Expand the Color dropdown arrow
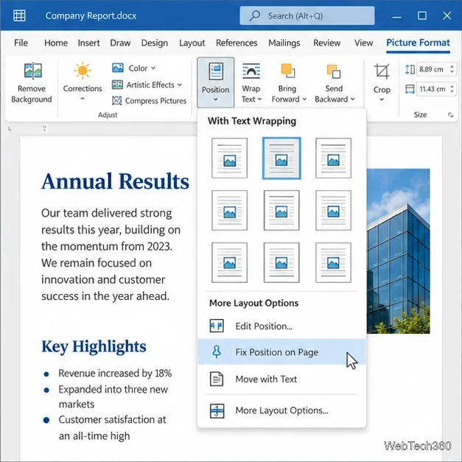This screenshot has height=462, width=462. coord(153,68)
